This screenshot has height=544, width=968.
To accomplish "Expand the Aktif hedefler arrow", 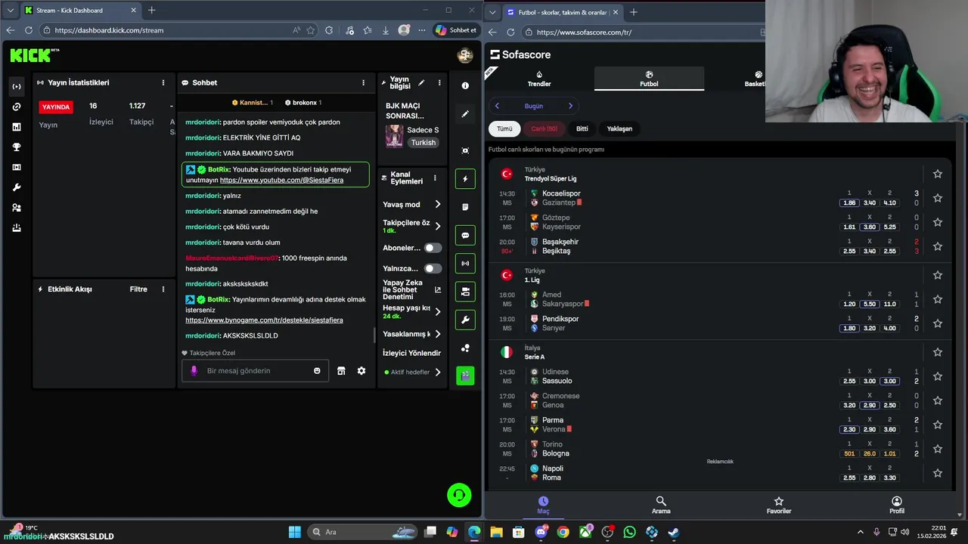I will 437,372.
